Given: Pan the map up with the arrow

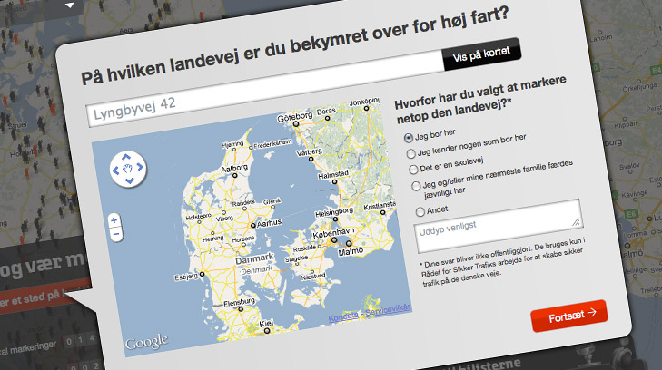Looking at the screenshot, I should coord(128,156).
